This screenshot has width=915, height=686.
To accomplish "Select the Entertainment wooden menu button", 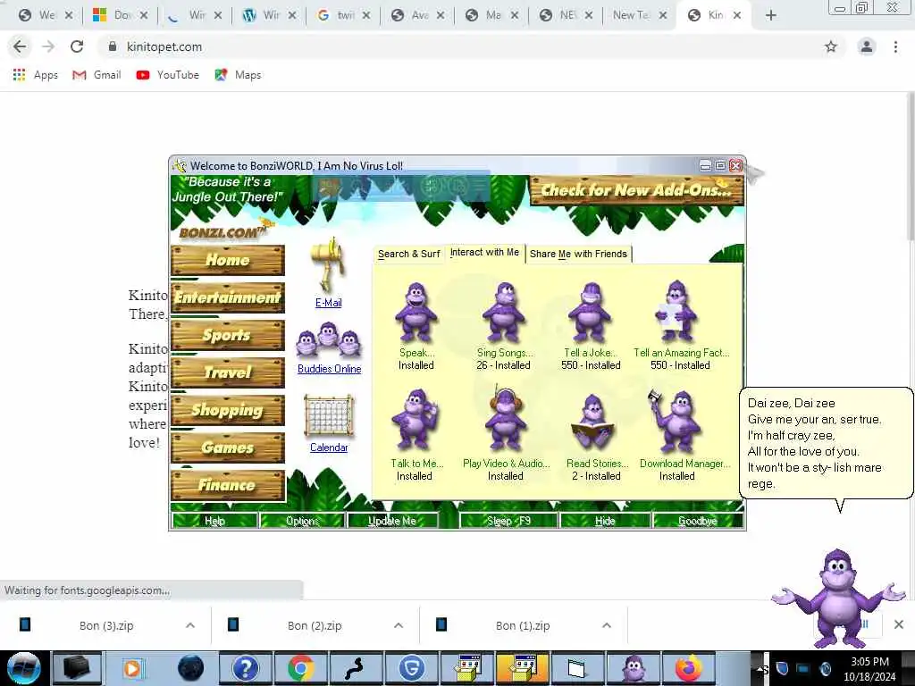I will (228, 297).
